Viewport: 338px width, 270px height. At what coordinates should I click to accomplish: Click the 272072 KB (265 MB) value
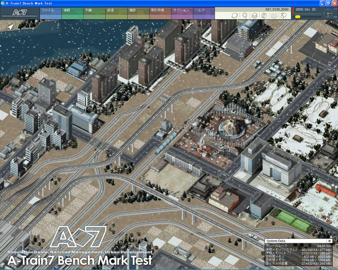pos(317,253)
